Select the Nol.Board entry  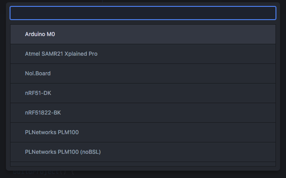[143, 73]
